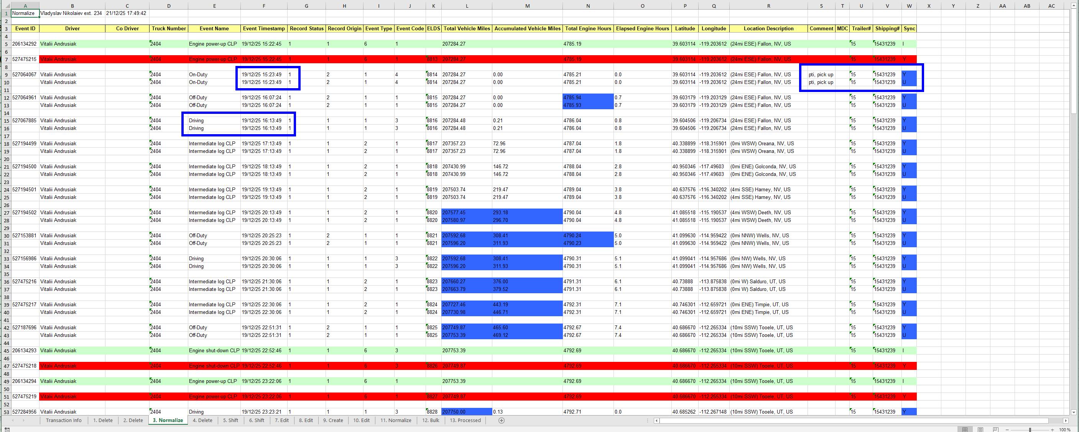1079x432 pixels.
Task: Select column L header
Action: pos(467,6)
